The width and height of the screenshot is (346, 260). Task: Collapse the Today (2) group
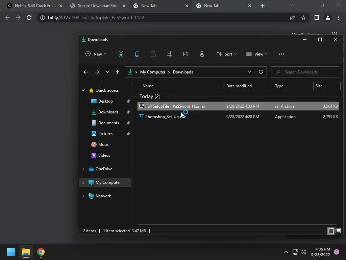136,96
